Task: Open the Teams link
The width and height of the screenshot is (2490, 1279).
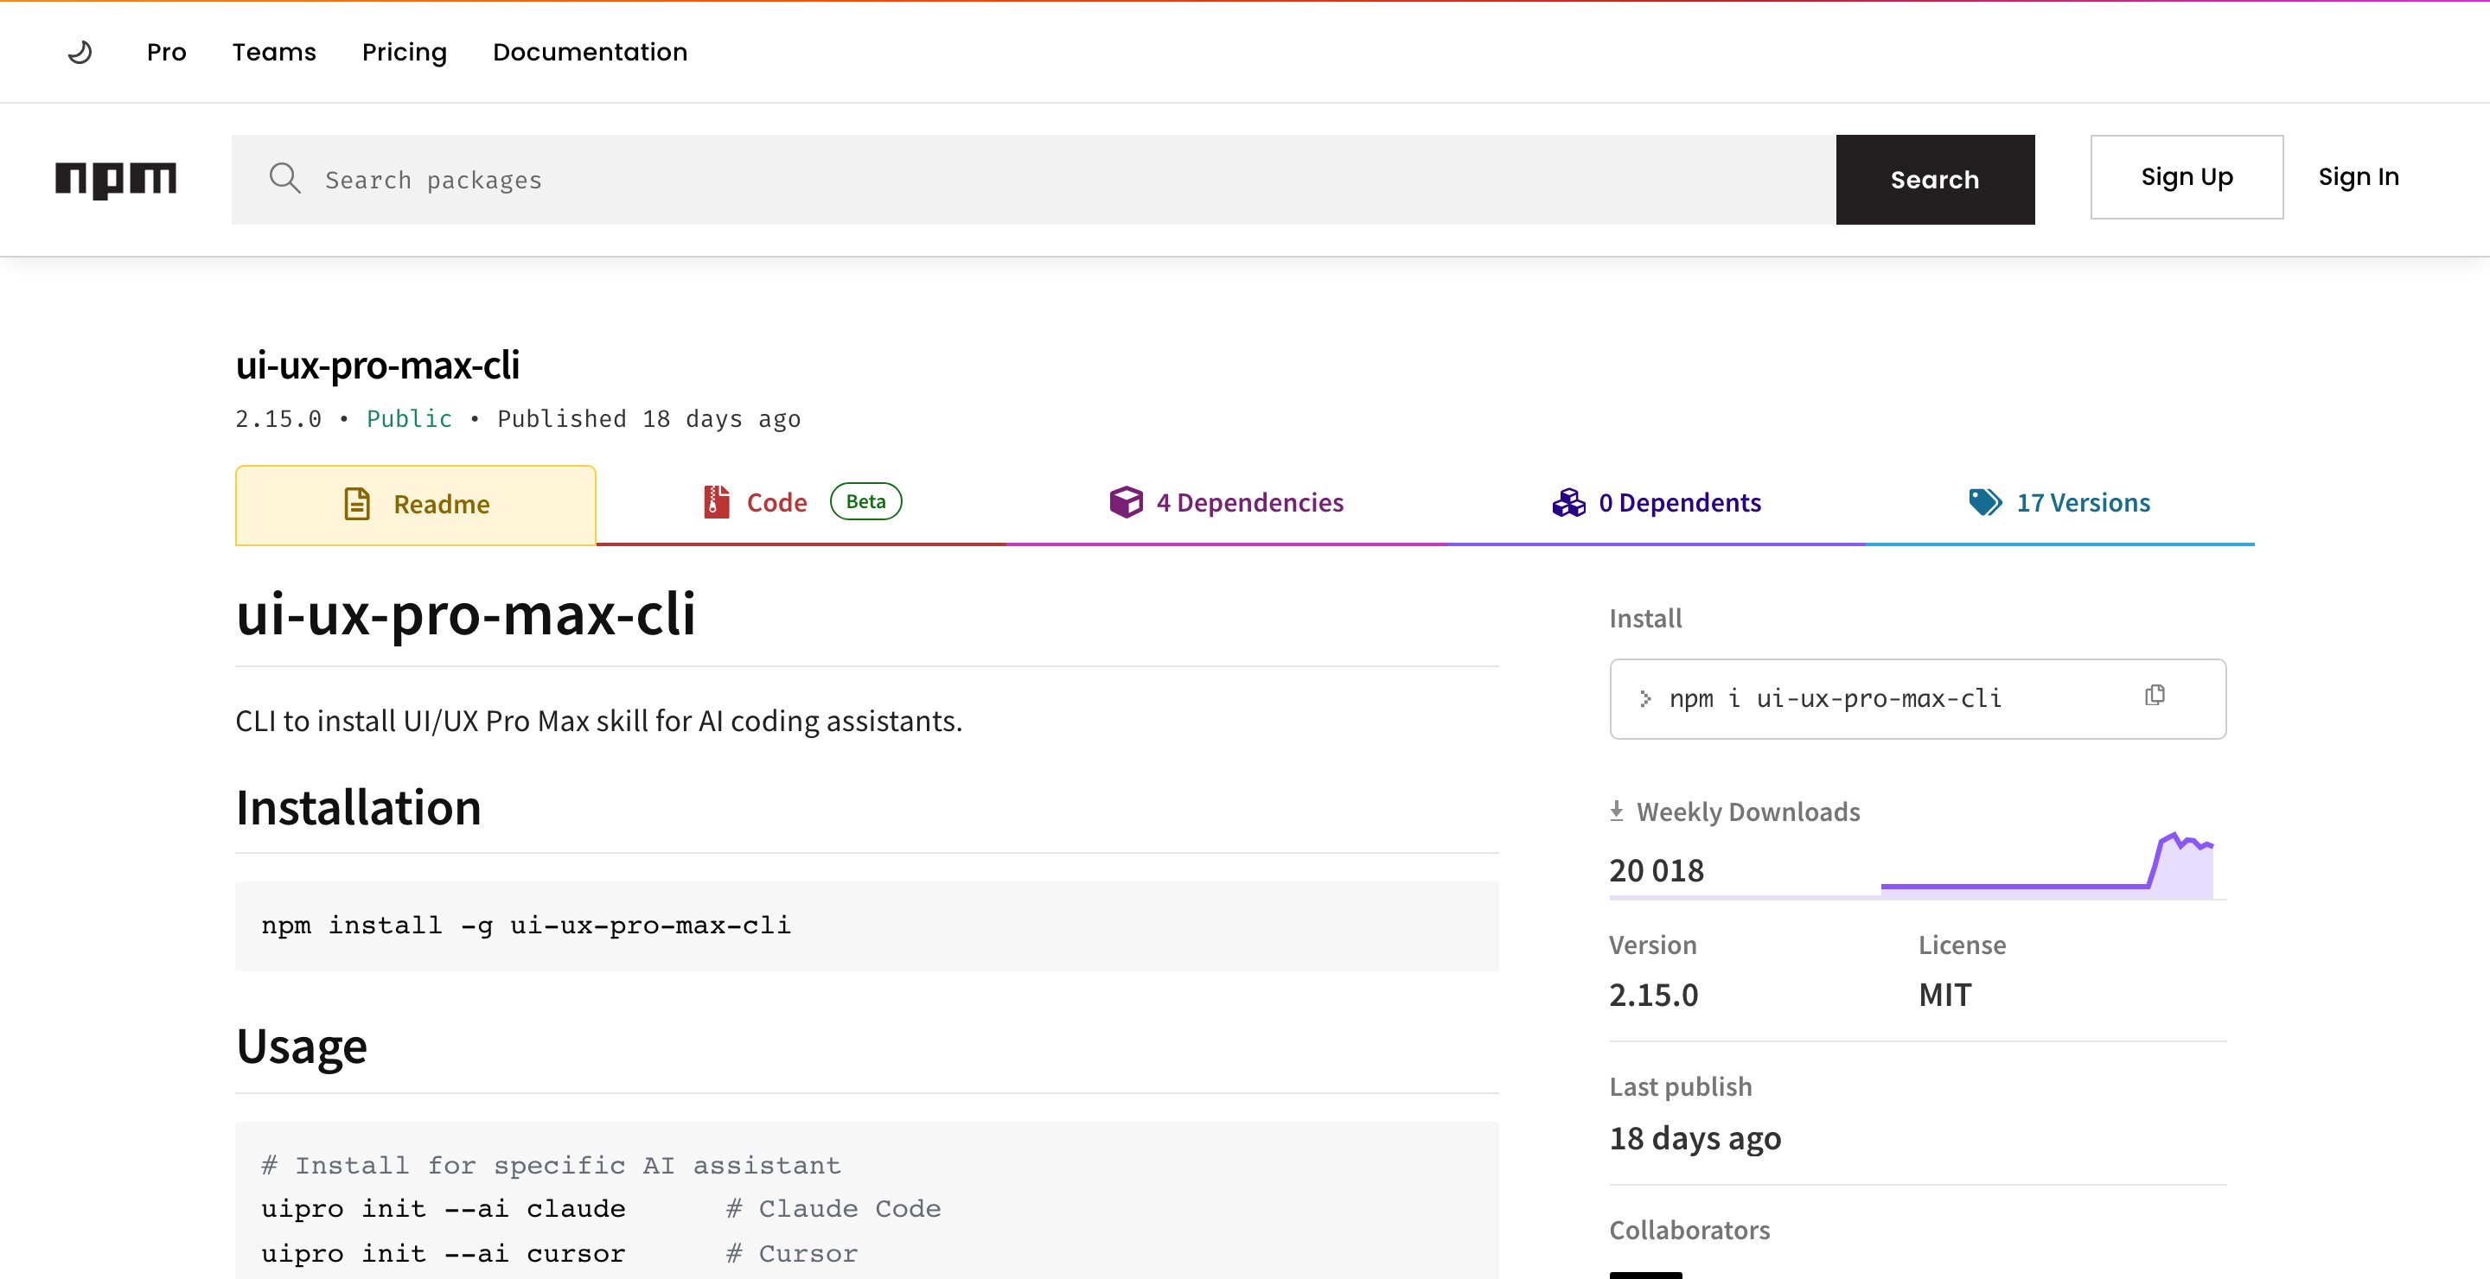Action: tap(275, 52)
